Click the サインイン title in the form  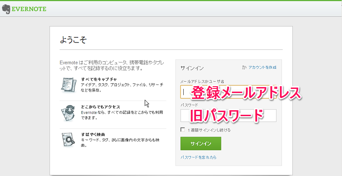[x=192, y=68]
